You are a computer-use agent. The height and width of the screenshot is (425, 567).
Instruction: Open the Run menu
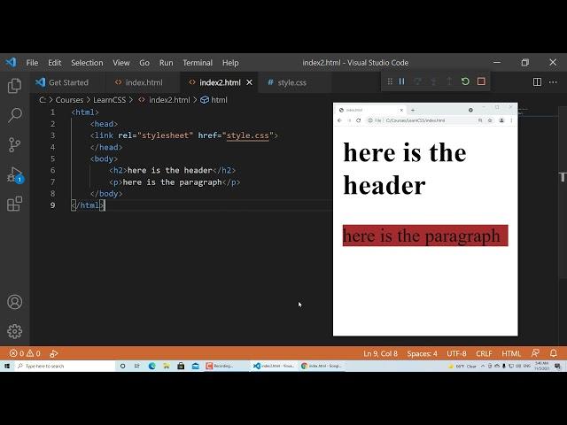pyautogui.click(x=167, y=63)
